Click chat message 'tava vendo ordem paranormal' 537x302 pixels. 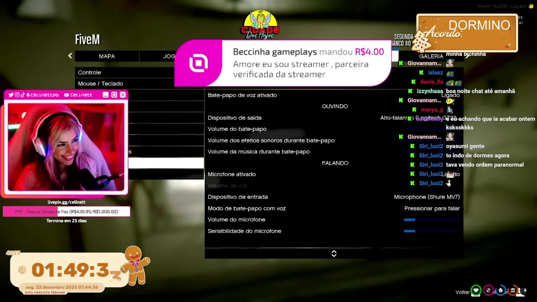coord(485,164)
